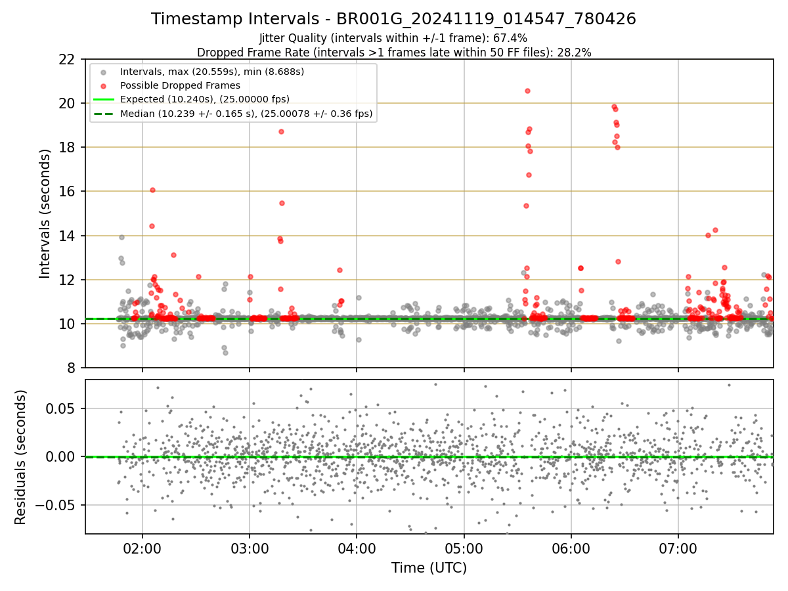Click the 'Time (UTC)' x-axis label
The height and width of the screenshot is (591, 788).
tap(429, 568)
